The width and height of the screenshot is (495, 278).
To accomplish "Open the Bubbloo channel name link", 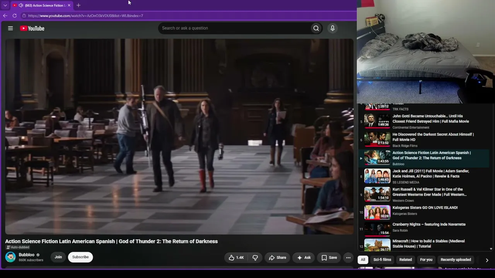I will 27,255.
